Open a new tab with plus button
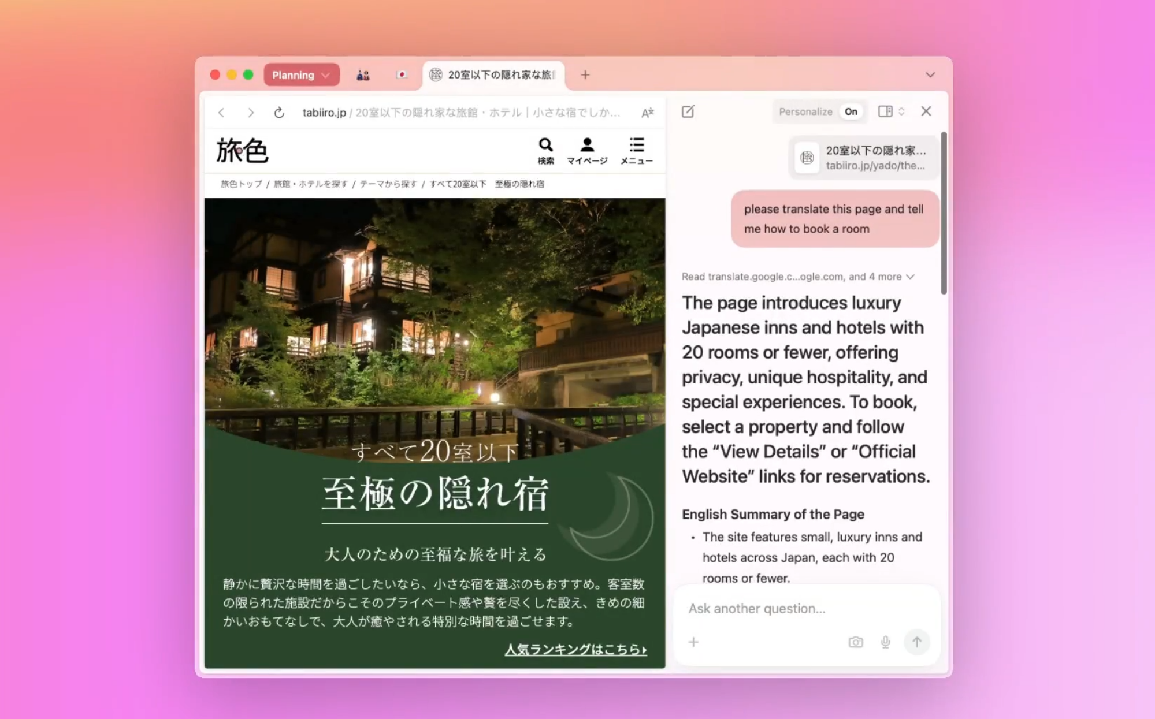The image size is (1155, 719). pyautogui.click(x=585, y=75)
